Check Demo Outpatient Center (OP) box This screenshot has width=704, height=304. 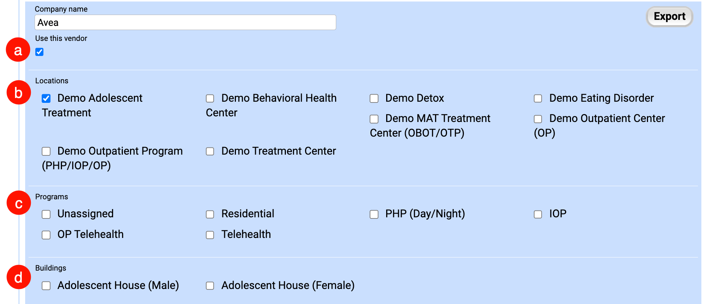[x=538, y=119]
